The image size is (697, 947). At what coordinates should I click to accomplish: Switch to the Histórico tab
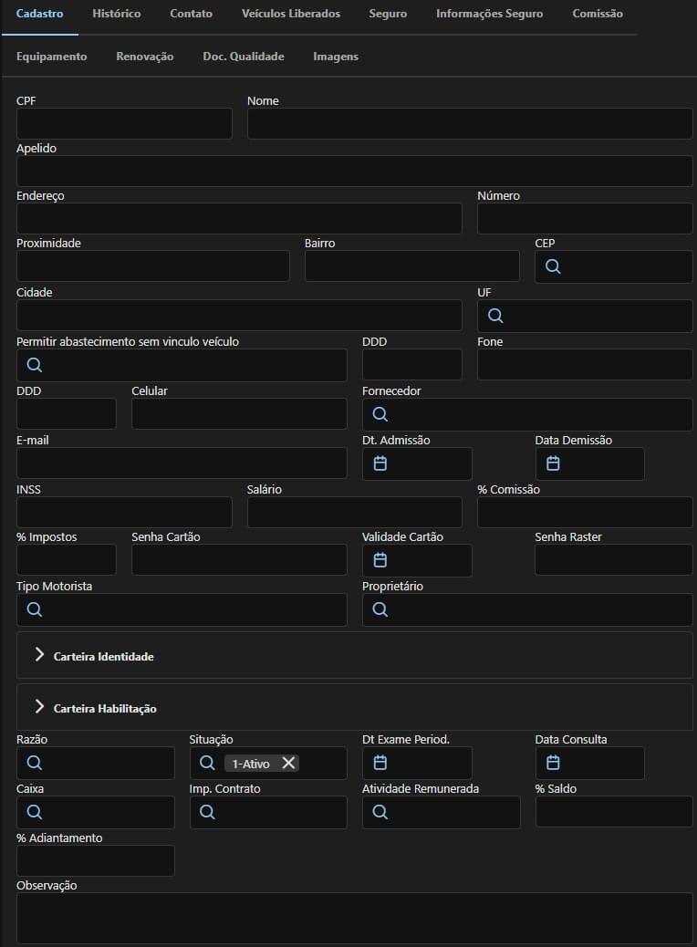pos(117,14)
